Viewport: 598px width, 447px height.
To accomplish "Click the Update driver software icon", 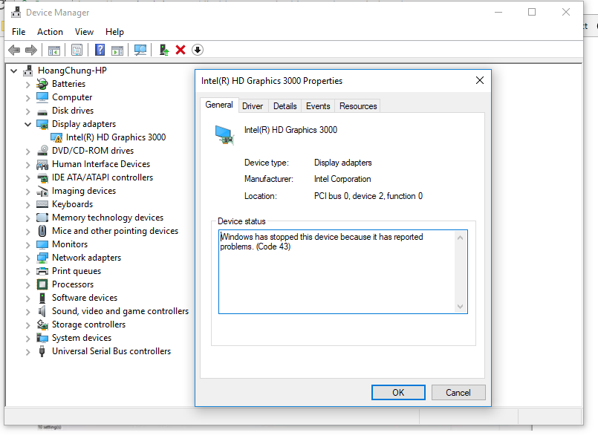I will [x=164, y=50].
